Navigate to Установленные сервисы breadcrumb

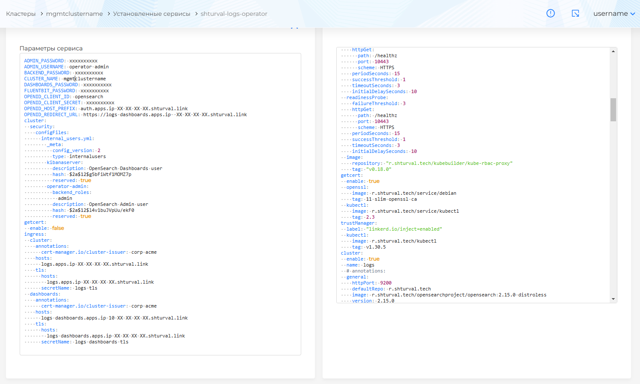152,14
